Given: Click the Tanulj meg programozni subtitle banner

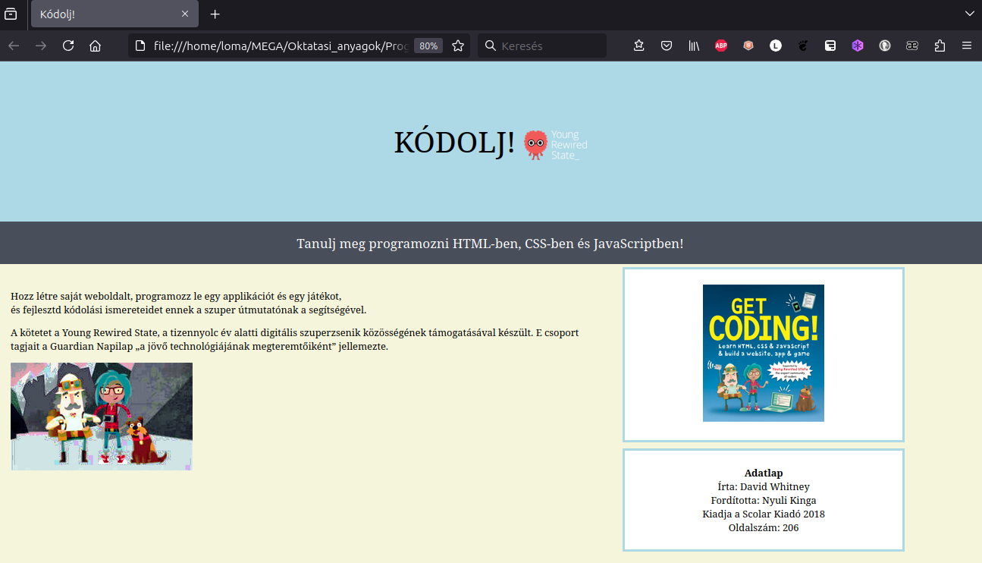Looking at the screenshot, I should point(491,244).
